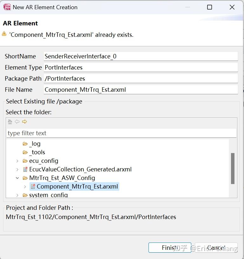
Task: Click the application icon in title bar
Action: (x=7, y=7)
